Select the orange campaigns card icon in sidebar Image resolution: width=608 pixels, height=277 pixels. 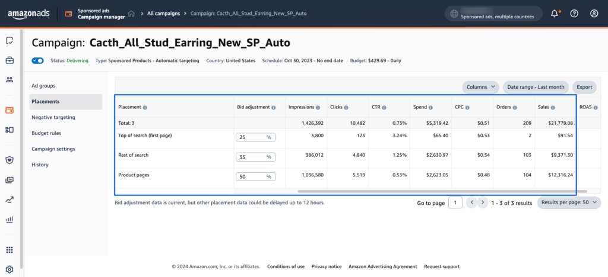pos(9,110)
